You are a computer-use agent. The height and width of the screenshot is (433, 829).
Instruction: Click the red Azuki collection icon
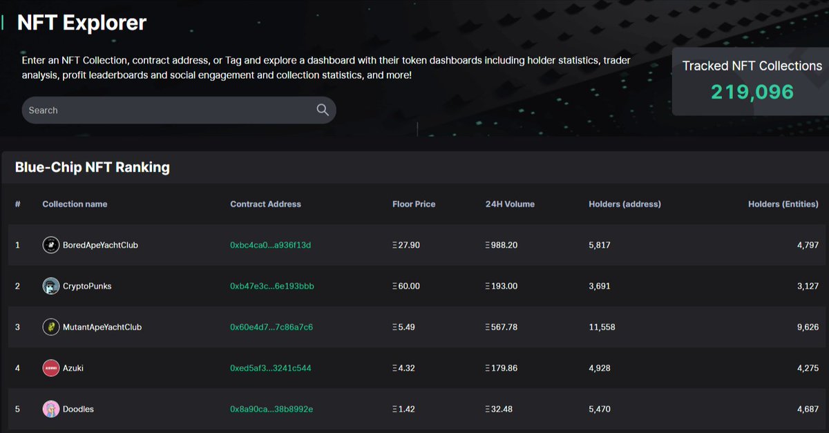point(50,367)
